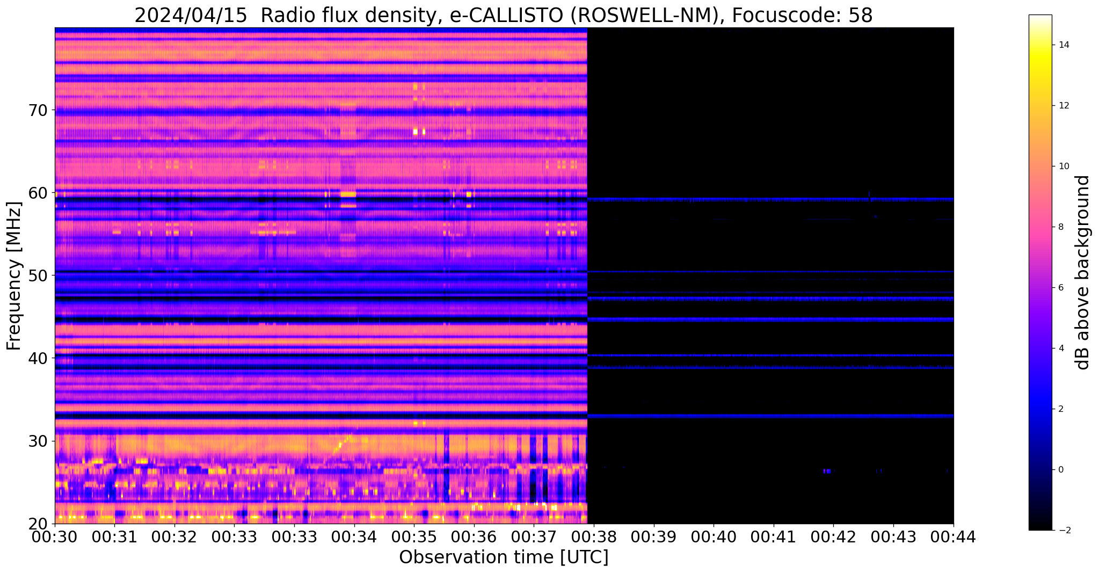Click the frequency axis tick label 60
1099x573 pixels.
tap(38, 193)
